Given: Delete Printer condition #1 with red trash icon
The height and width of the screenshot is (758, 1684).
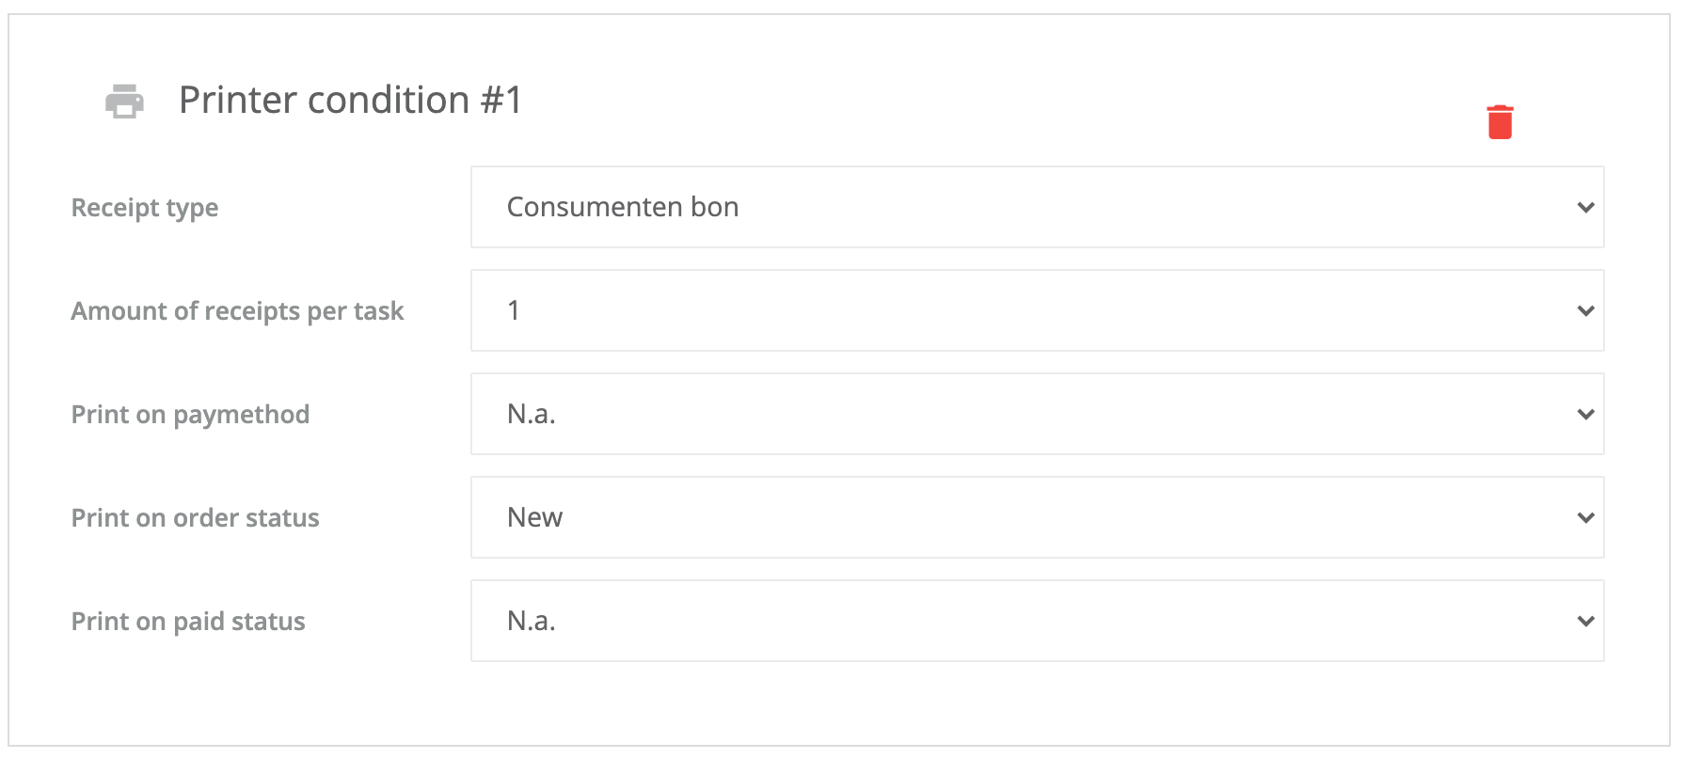Looking at the screenshot, I should (x=1500, y=122).
